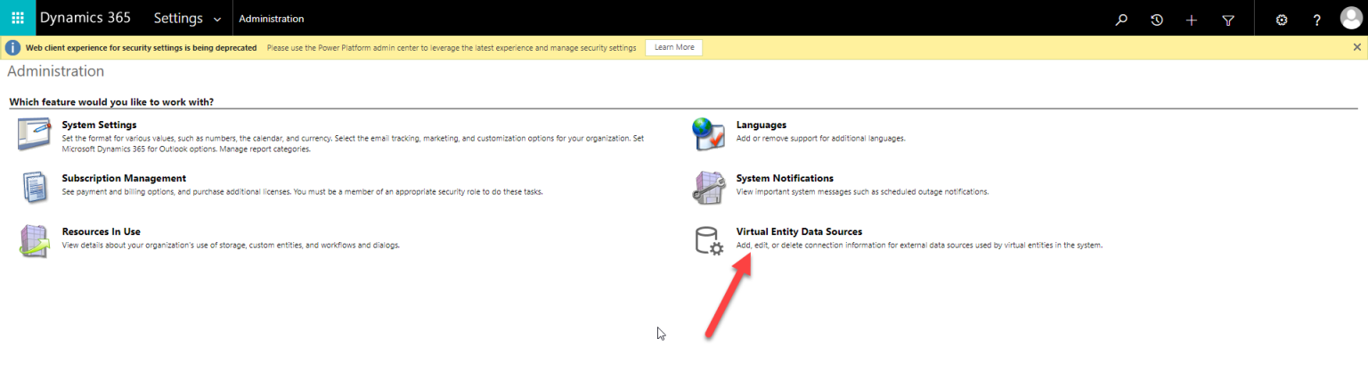Click 'Which feature would you like to work with?'
The image size is (1368, 371).
click(x=111, y=102)
